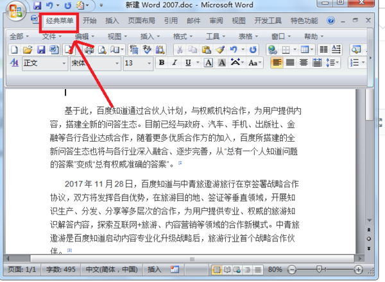Open the 文件 classic menu

tap(52, 37)
